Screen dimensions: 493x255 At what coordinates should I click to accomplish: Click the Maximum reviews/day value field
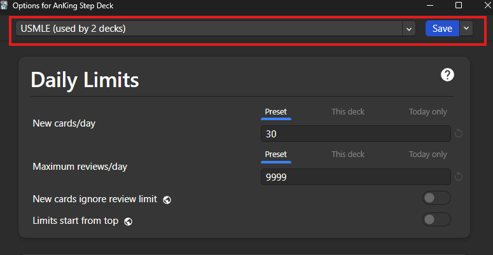(x=354, y=177)
